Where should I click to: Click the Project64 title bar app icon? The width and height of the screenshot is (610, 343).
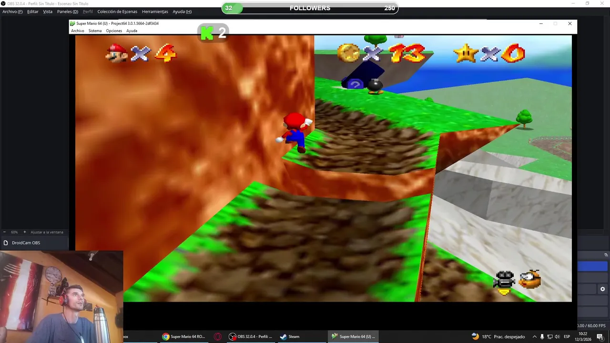72,23
